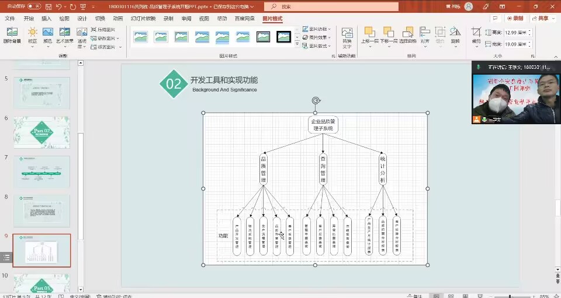
Task: Adjust the zoom slider in status bar
Action: pos(510,296)
